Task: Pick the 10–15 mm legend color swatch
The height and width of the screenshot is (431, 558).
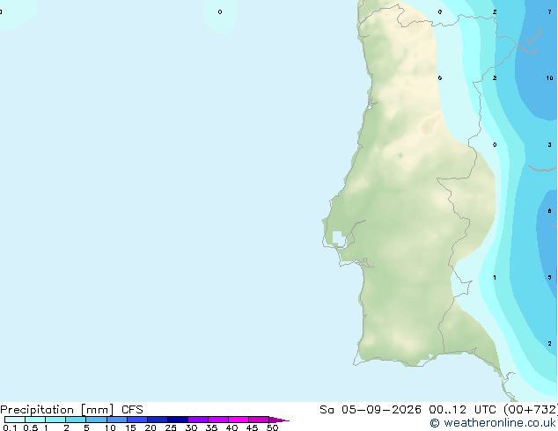Action: point(117,420)
